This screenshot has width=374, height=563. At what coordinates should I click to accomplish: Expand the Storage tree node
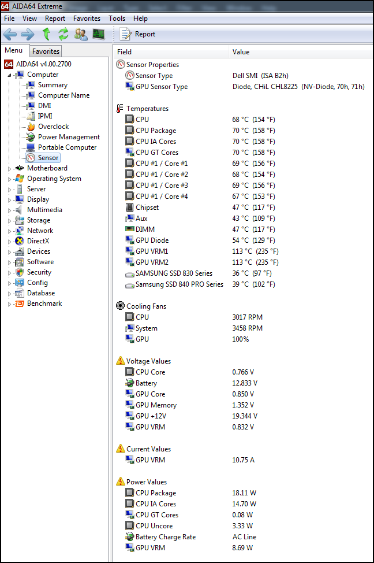point(9,220)
